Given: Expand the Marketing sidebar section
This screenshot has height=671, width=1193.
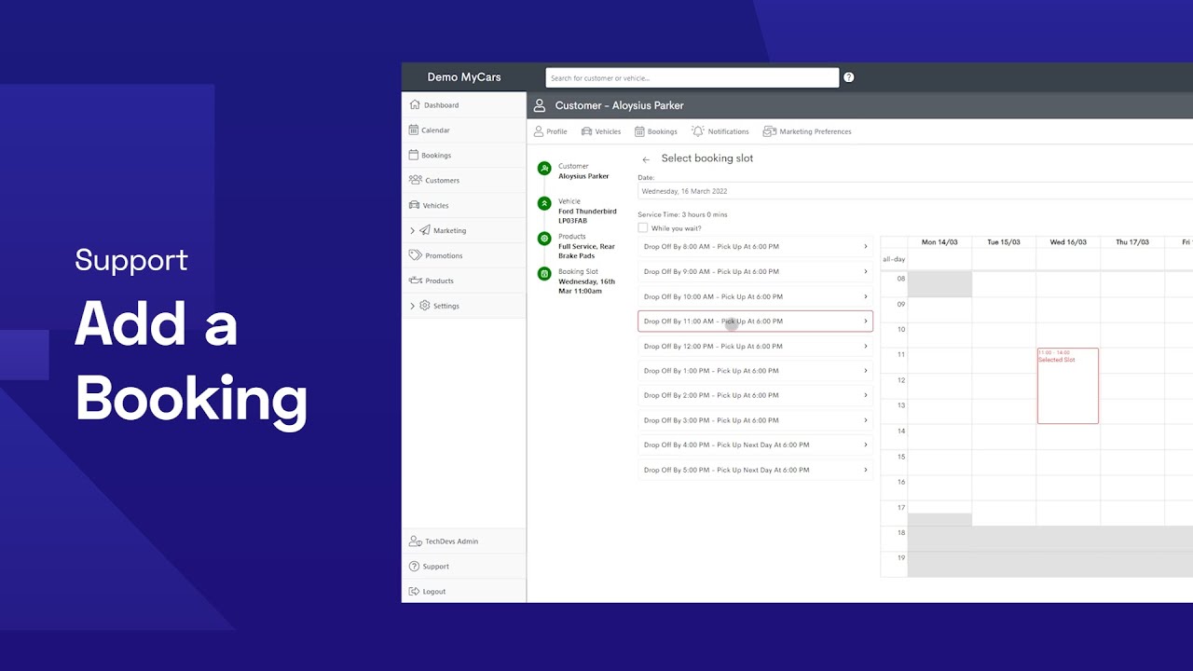Looking at the screenshot, I should point(413,230).
